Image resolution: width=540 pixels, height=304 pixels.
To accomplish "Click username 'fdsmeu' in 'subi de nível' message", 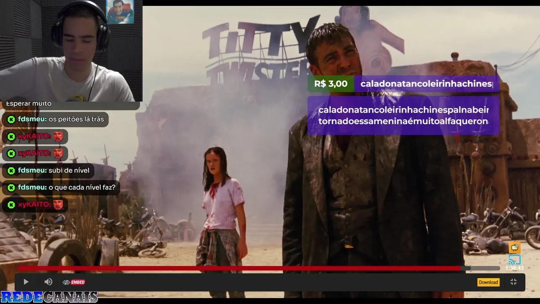I will (32, 170).
